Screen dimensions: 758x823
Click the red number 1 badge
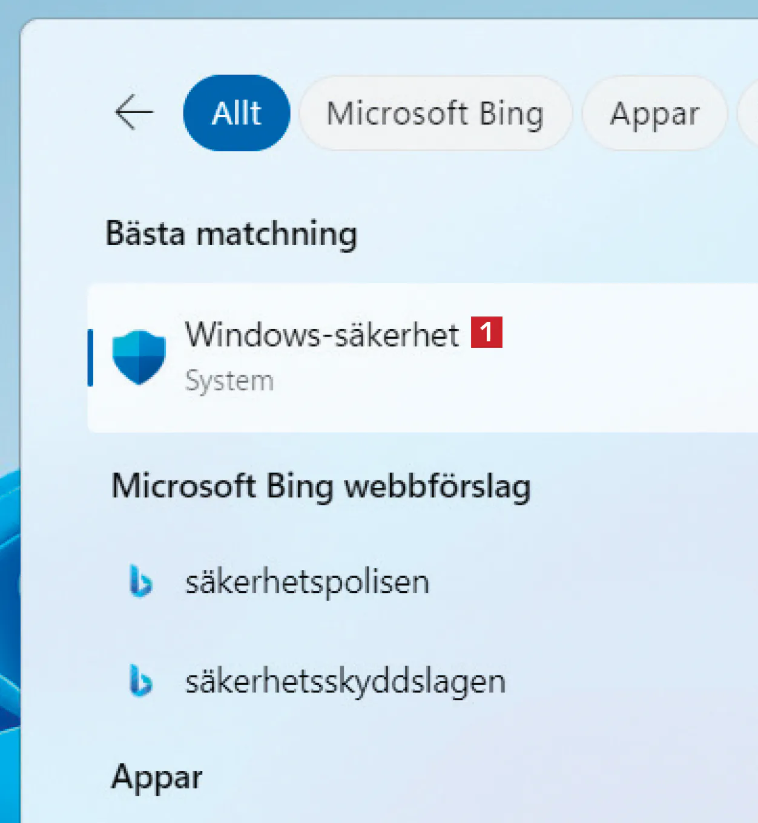tap(487, 332)
